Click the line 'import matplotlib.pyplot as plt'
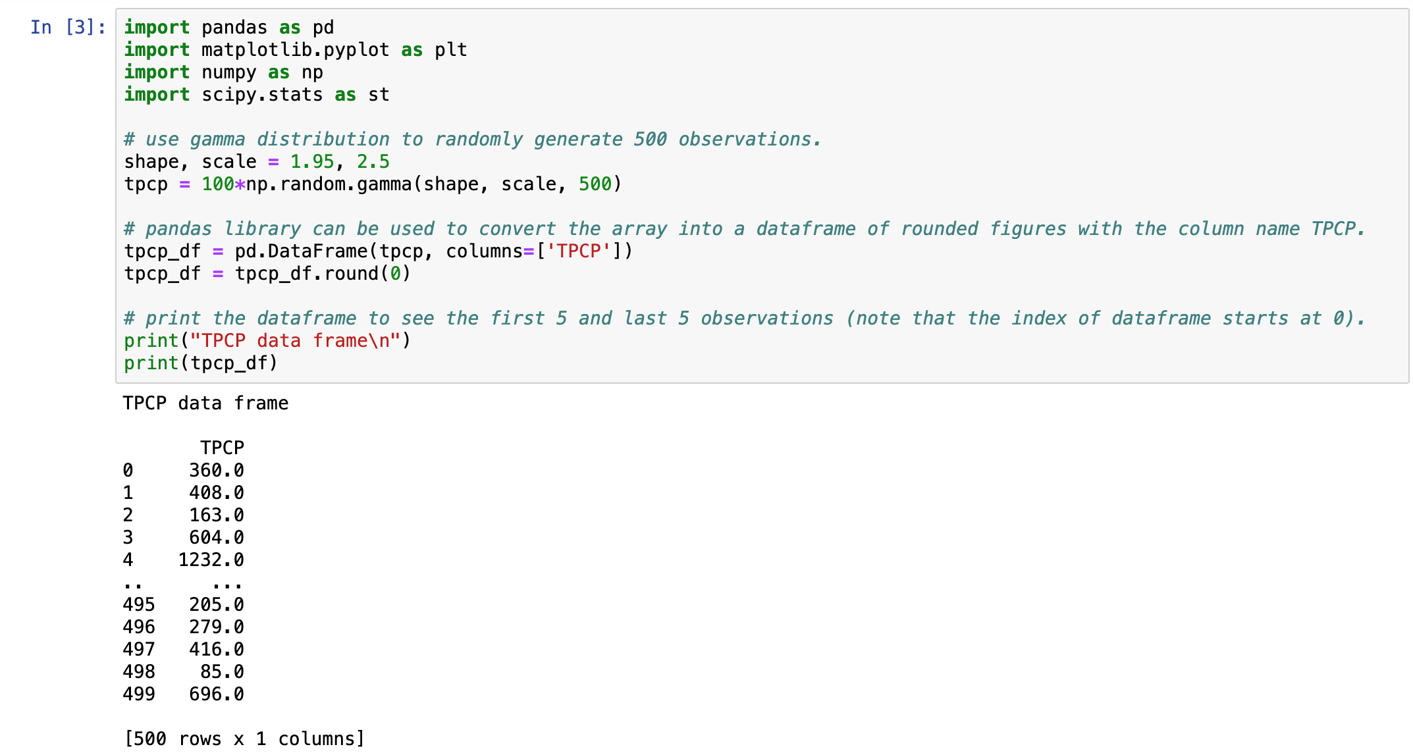 296,50
